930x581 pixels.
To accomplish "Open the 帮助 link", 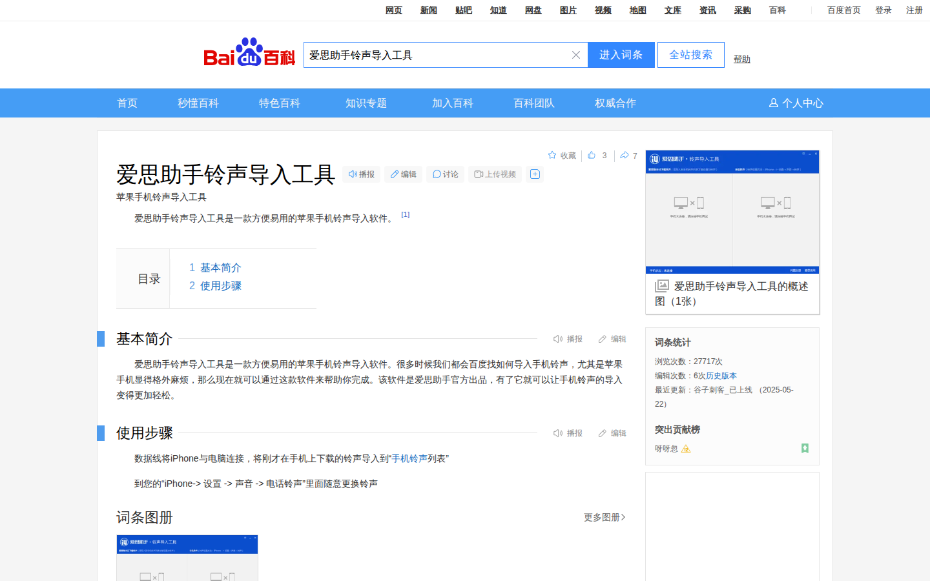I will [x=742, y=59].
